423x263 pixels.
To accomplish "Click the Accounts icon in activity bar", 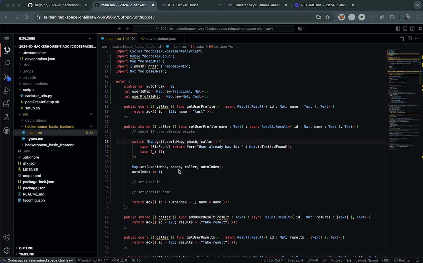I will (7, 237).
